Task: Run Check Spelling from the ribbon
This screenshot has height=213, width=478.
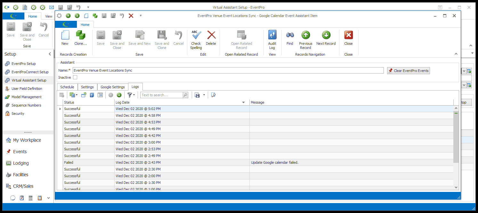Action: pyautogui.click(x=196, y=40)
